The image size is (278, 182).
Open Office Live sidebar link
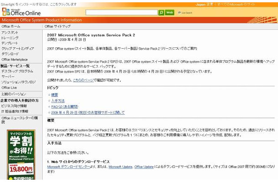(x=9, y=88)
